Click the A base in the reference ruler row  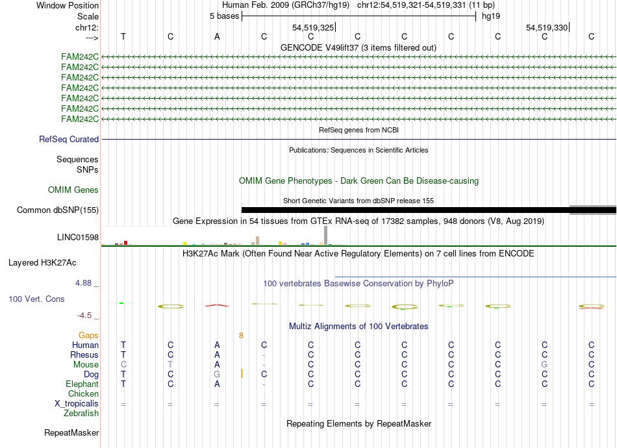[x=217, y=36]
